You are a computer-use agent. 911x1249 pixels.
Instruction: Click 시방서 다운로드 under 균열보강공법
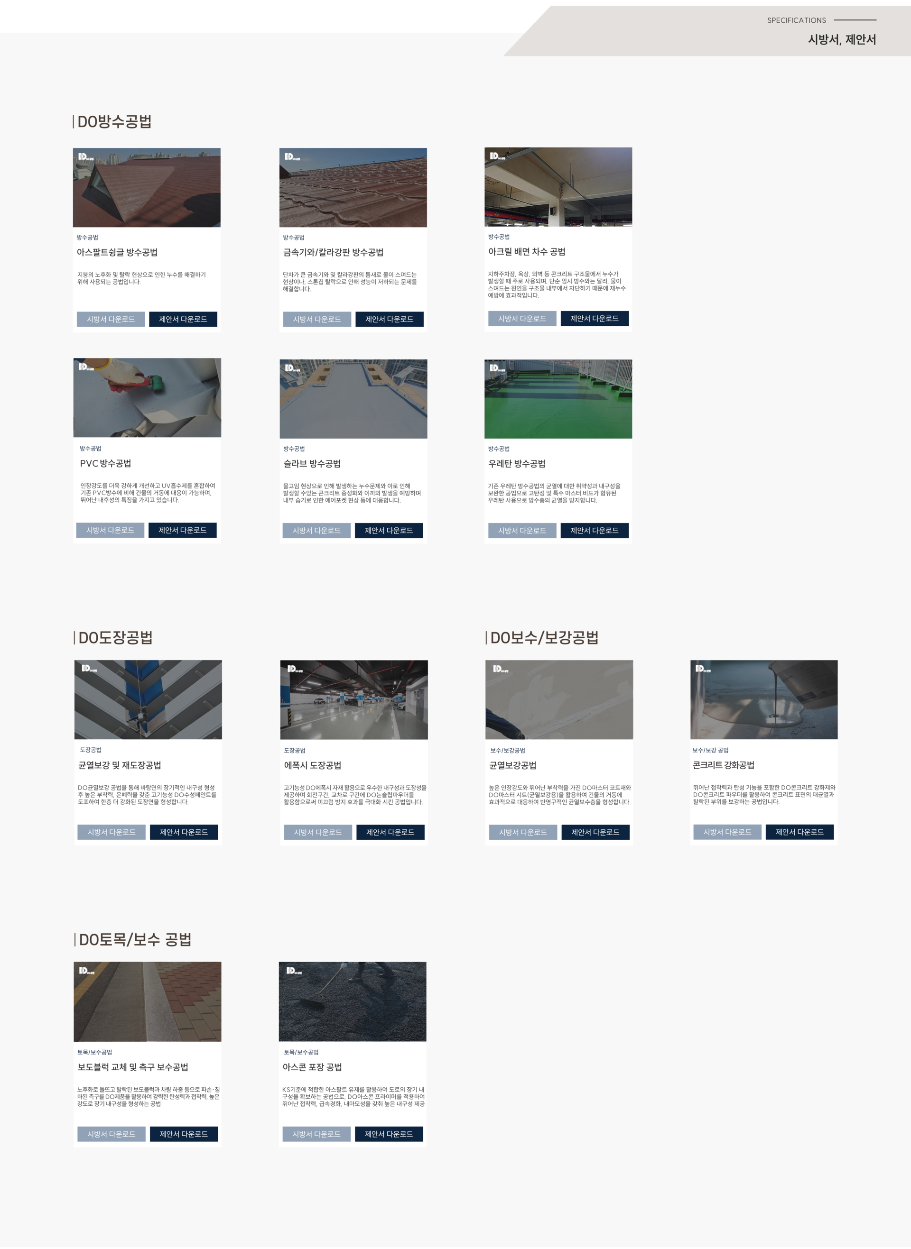pos(523,832)
